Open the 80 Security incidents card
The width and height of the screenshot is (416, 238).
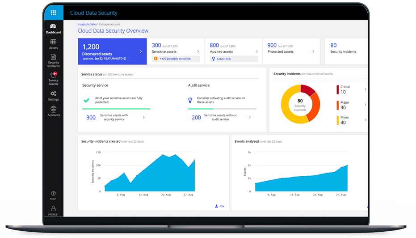tap(346, 51)
